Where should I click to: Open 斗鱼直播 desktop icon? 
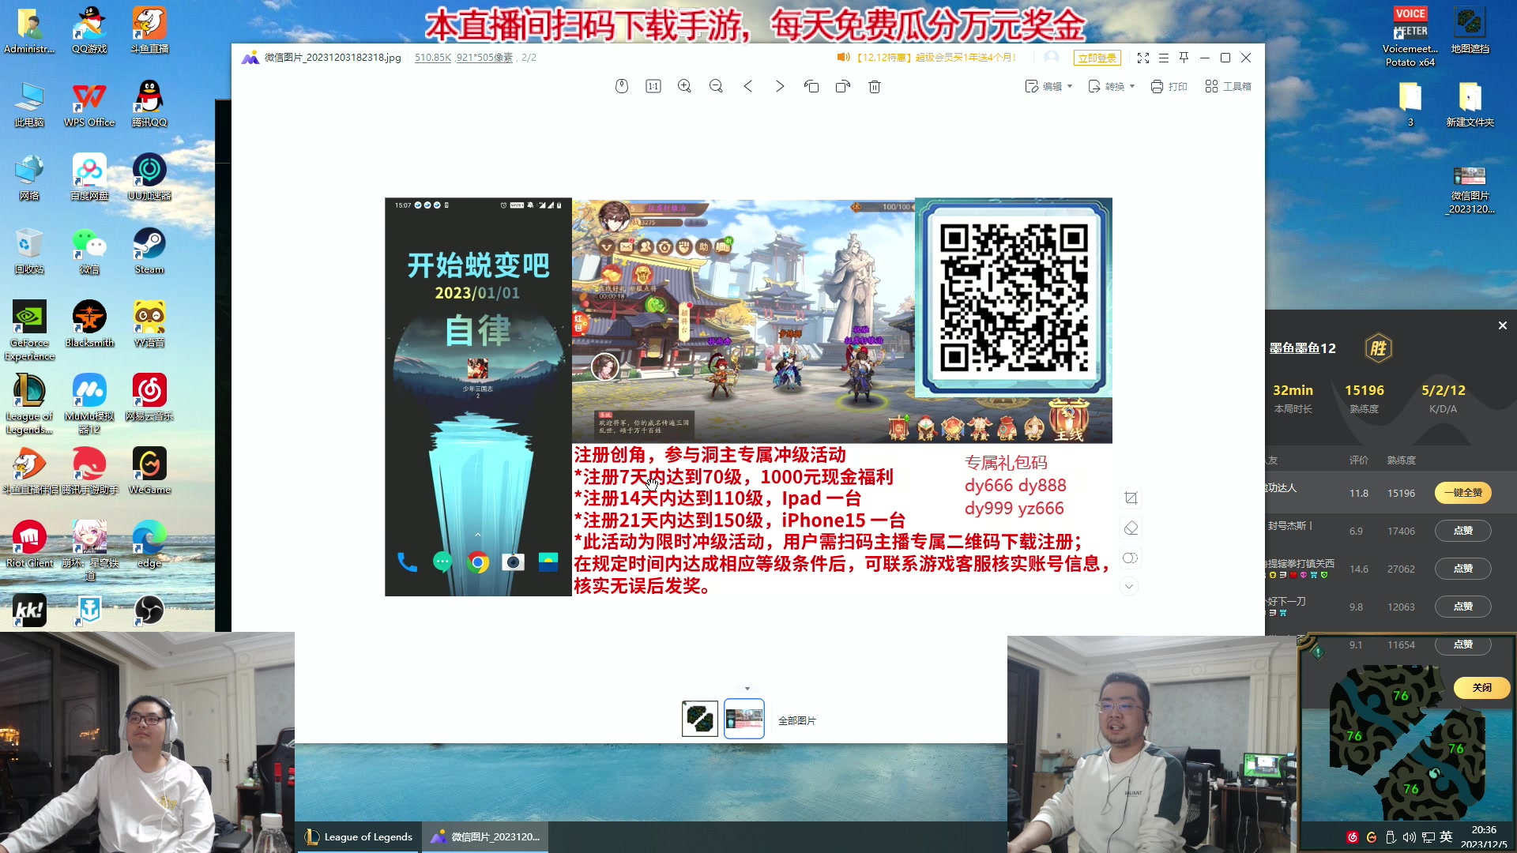[x=149, y=30]
